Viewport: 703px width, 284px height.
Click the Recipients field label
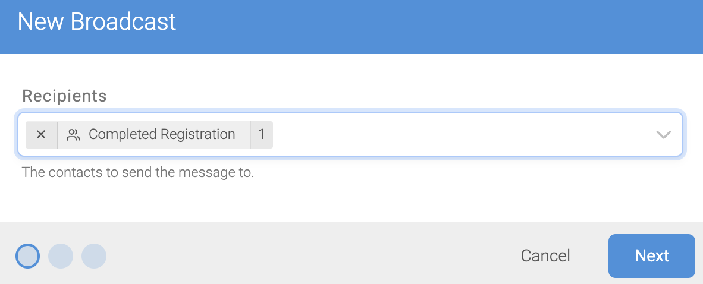[65, 96]
